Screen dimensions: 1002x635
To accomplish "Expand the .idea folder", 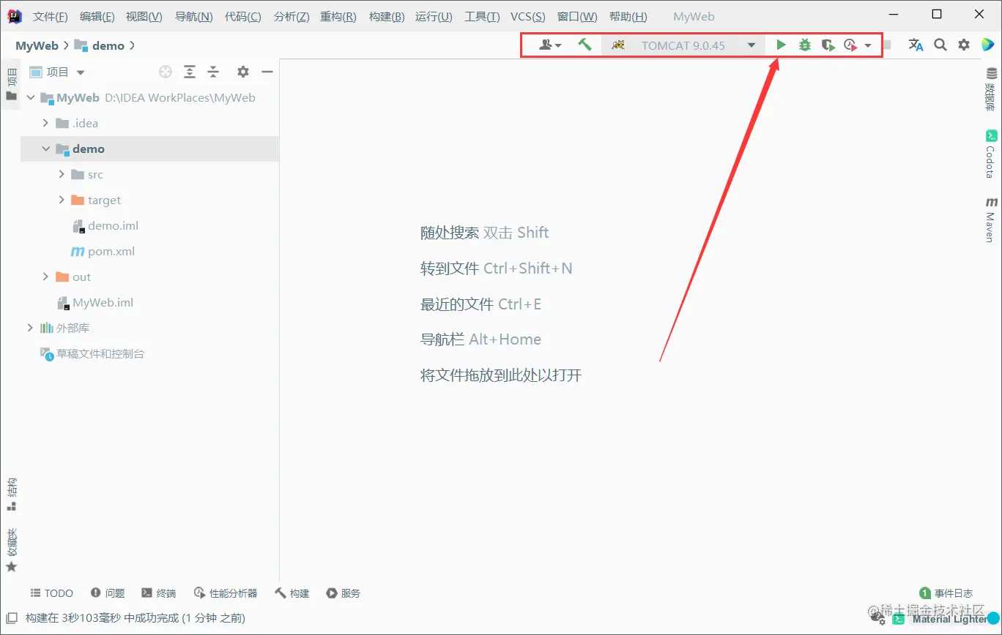I will (x=45, y=123).
